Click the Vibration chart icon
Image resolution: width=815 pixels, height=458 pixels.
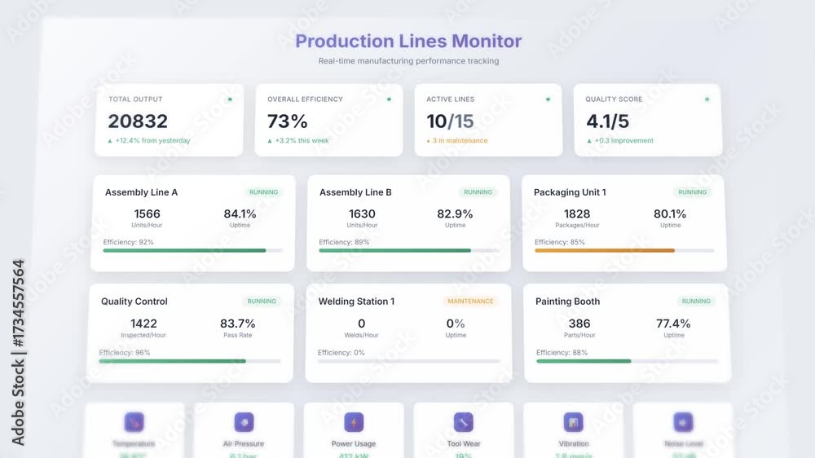tap(573, 422)
